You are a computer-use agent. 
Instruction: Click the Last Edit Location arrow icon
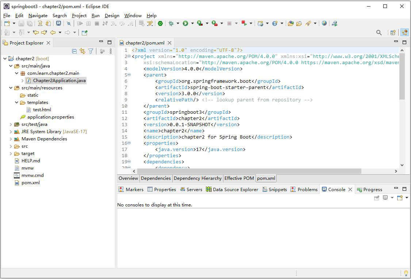coord(36,32)
